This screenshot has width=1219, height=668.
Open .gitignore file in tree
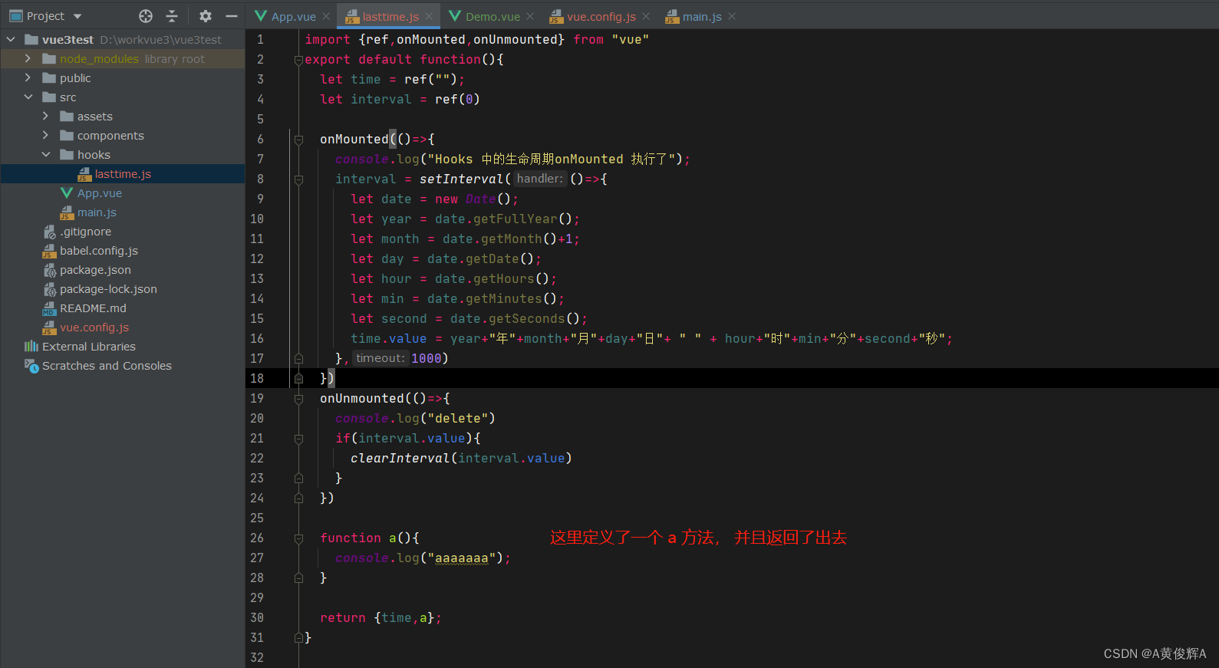85,232
